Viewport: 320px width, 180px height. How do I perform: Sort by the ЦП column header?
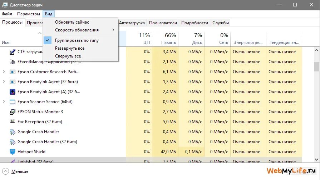pyautogui.click(x=139, y=39)
